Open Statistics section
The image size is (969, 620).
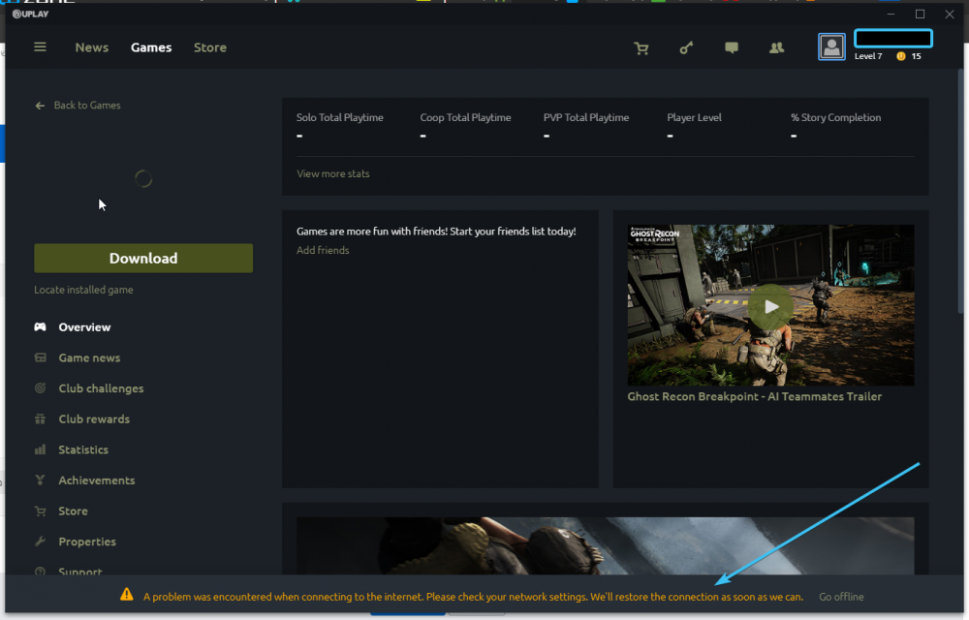[83, 449]
